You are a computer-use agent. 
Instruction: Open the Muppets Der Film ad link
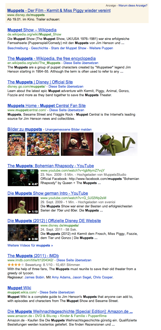[59, 10]
